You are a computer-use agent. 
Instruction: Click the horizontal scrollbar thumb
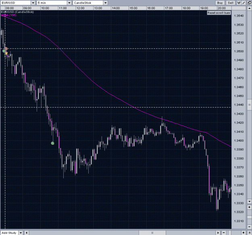(x=152, y=233)
